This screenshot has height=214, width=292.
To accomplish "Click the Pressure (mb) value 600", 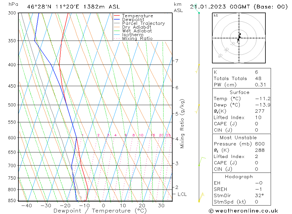I will pyautogui.click(x=260, y=144).
